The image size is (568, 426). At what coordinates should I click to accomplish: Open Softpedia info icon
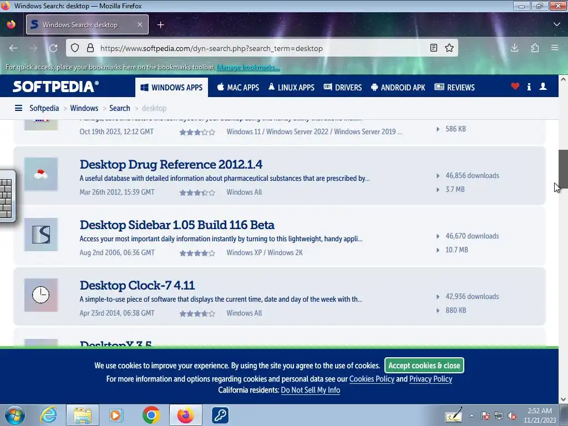pyautogui.click(x=529, y=87)
